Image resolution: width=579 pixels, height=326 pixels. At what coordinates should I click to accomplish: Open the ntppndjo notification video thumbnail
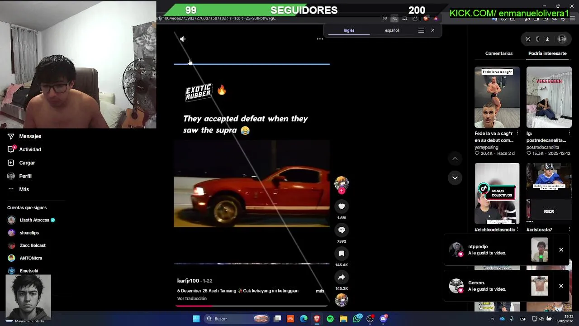coord(540,250)
